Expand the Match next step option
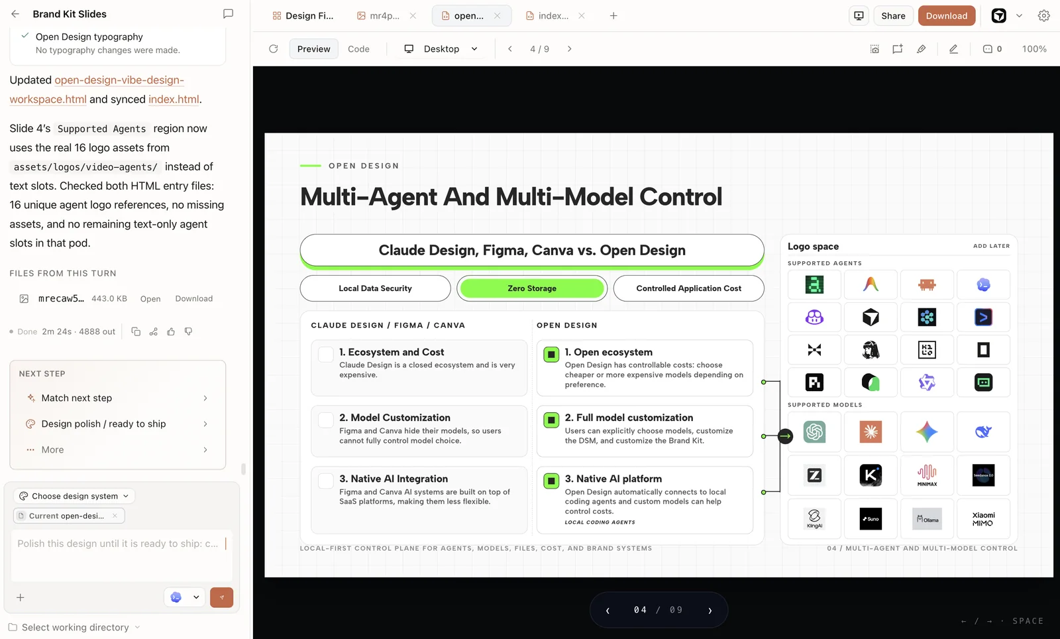The height and width of the screenshot is (639, 1060). tap(117, 398)
